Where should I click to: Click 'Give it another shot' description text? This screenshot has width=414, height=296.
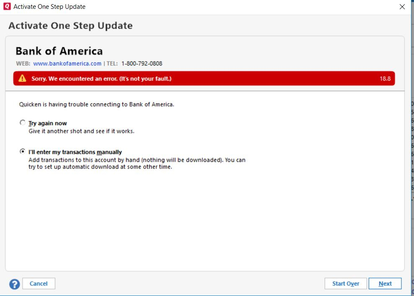pos(81,131)
